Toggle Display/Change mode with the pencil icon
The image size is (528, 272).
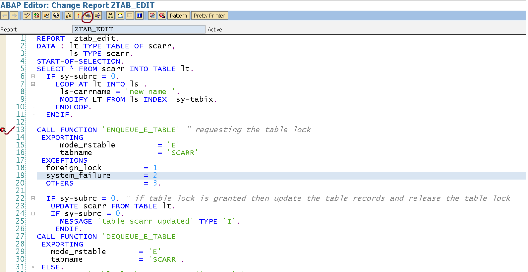27,16
